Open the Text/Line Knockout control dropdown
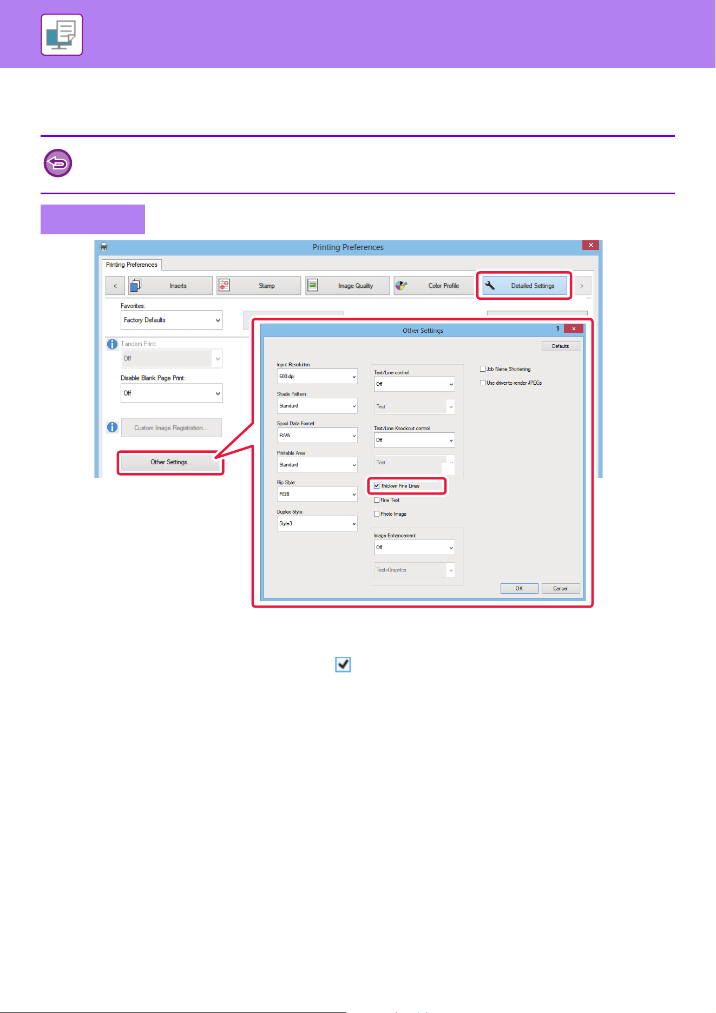Screen dimensions: 716x1013 point(414,440)
